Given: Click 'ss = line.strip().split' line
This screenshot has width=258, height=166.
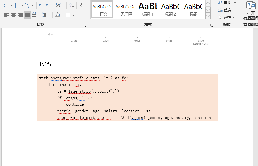Looking at the screenshot, I should pos(88,91).
